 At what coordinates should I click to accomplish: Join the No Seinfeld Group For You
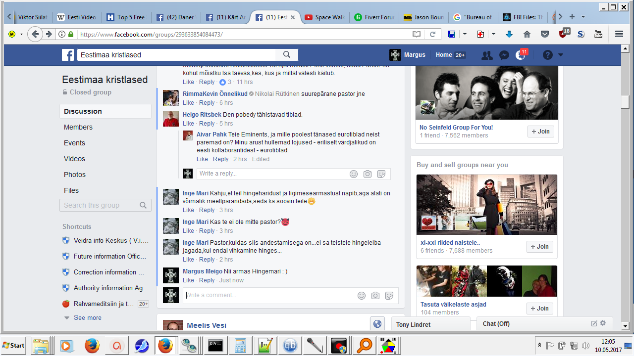(540, 132)
